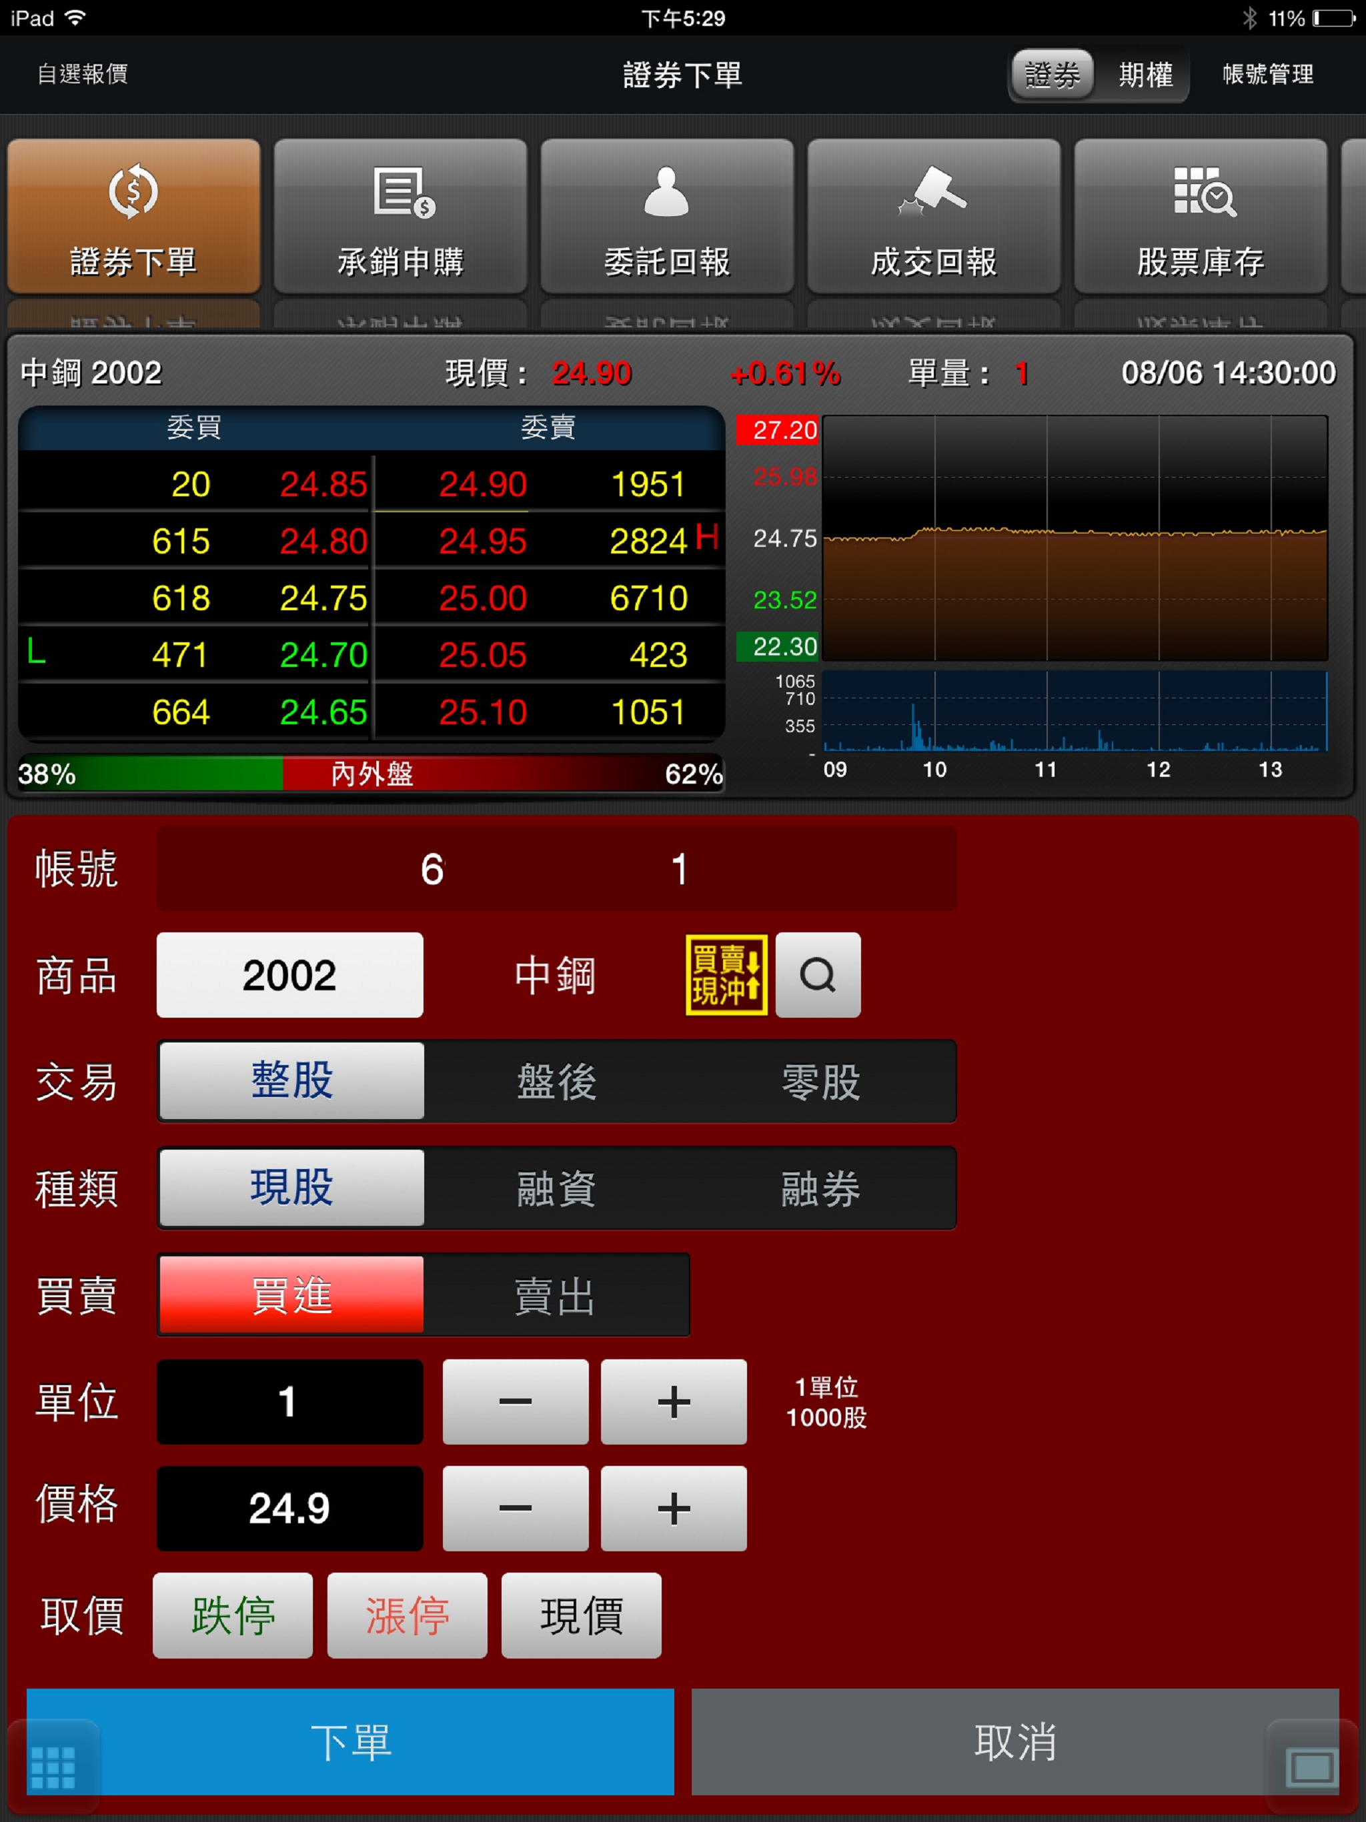
Task: Tap the Bluetooth icon in status bar
Action: (1250, 18)
